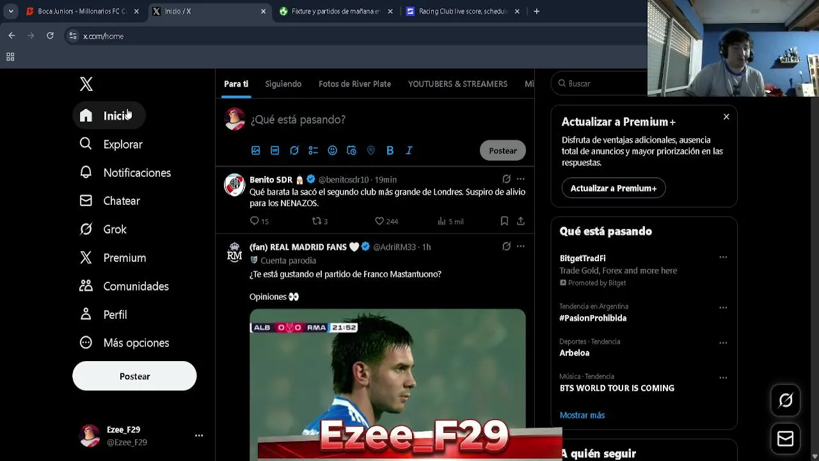819x461 pixels.
Task: Open the Arbeloa trend
Action: click(575, 353)
